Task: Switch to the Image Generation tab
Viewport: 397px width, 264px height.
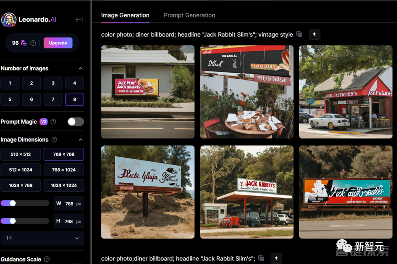Action: [125, 15]
